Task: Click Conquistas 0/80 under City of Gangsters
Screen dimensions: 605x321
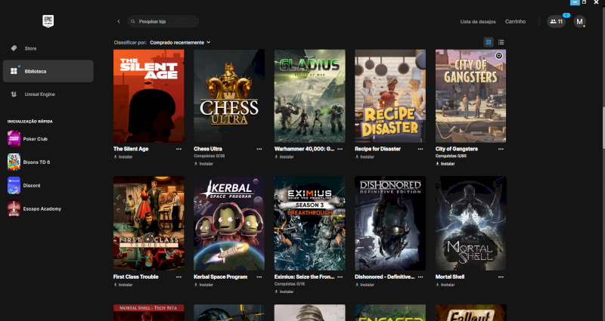Action: [x=449, y=156]
